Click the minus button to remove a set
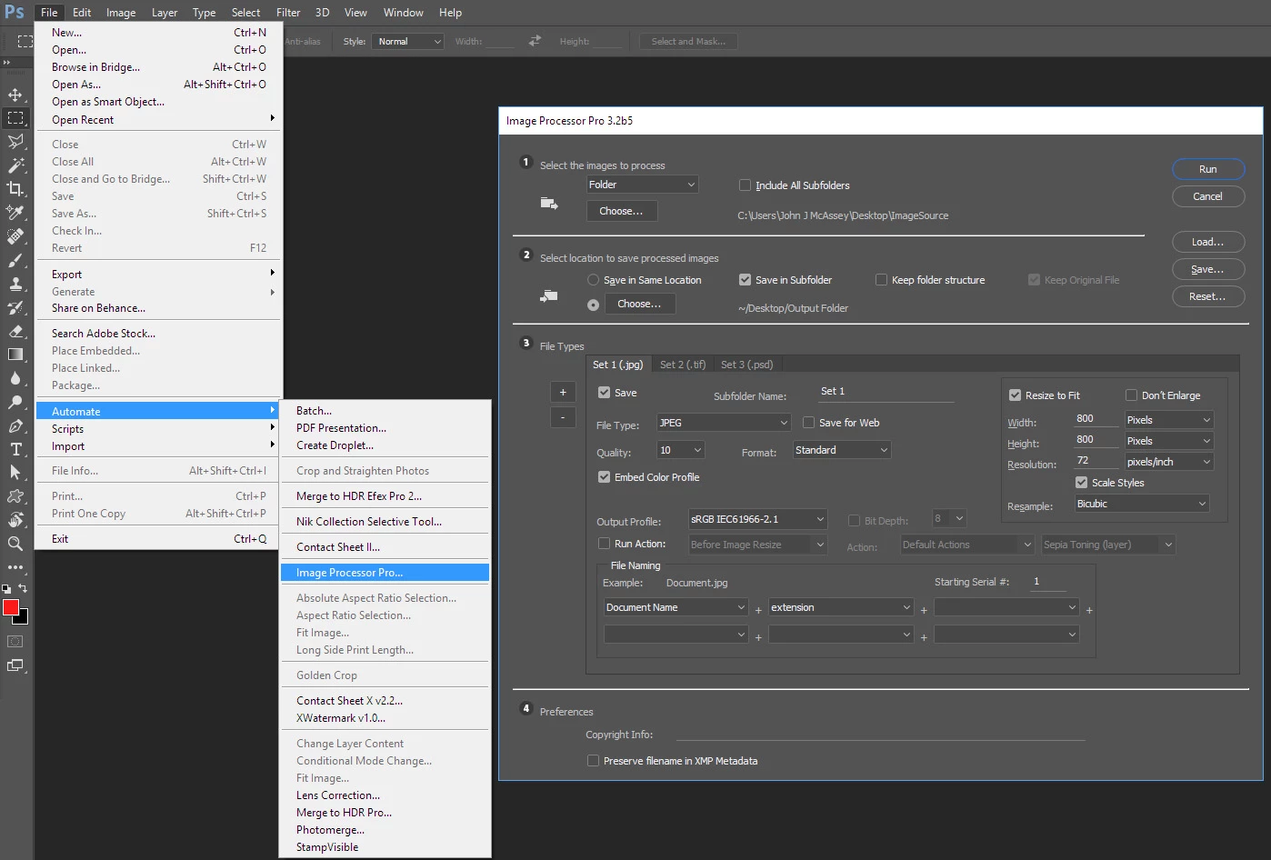 (x=563, y=417)
